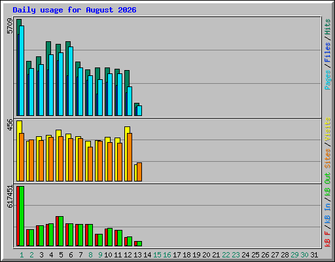Click the orange sites bar for day 13

[139, 172]
